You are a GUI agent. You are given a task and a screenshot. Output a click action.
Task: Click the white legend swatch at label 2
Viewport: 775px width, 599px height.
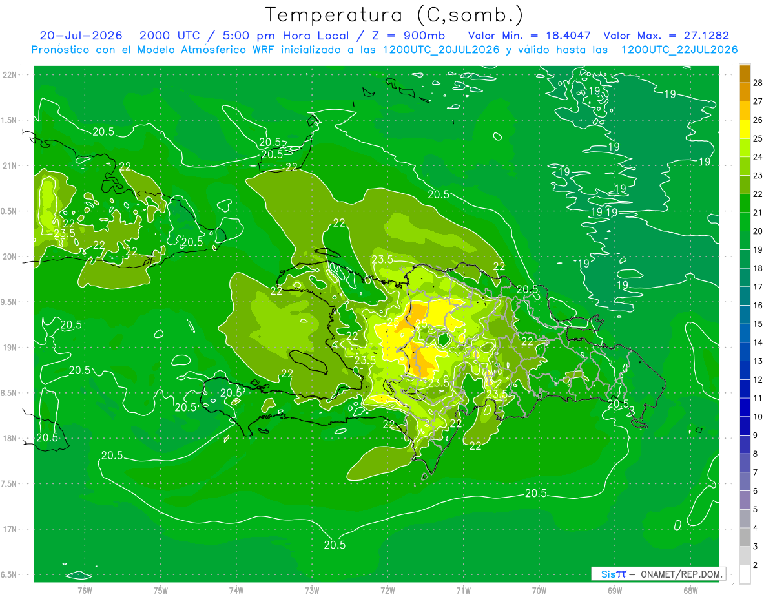pos(745,574)
